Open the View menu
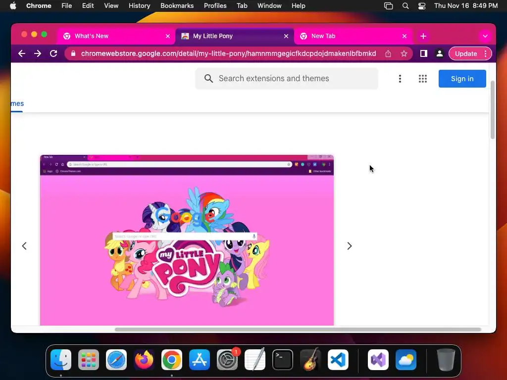The width and height of the screenshot is (507, 380). (x=111, y=6)
